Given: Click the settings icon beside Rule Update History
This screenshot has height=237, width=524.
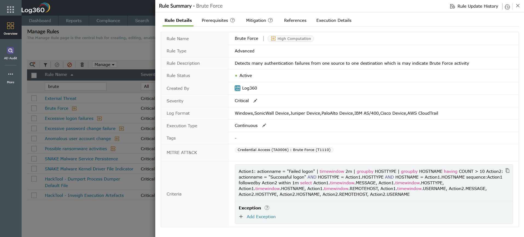Looking at the screenshot, I should (x=507, y=7).
